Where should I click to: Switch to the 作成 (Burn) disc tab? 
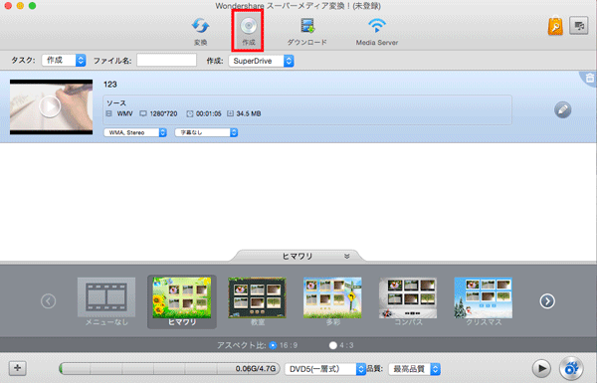click(x=248, y=31)
